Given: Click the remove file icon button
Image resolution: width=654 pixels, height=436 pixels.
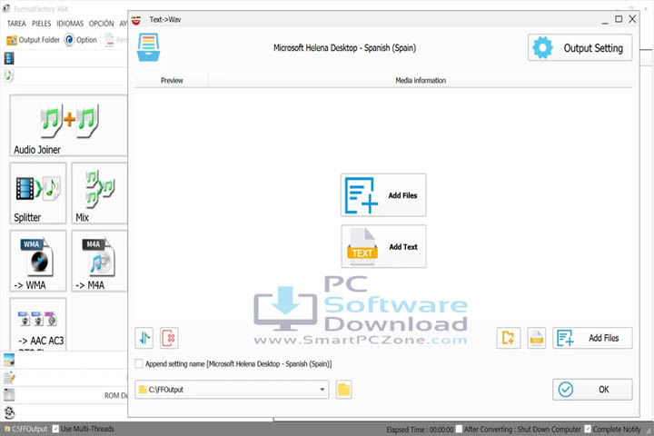Looking at the screenshot, I should (169, 338).
